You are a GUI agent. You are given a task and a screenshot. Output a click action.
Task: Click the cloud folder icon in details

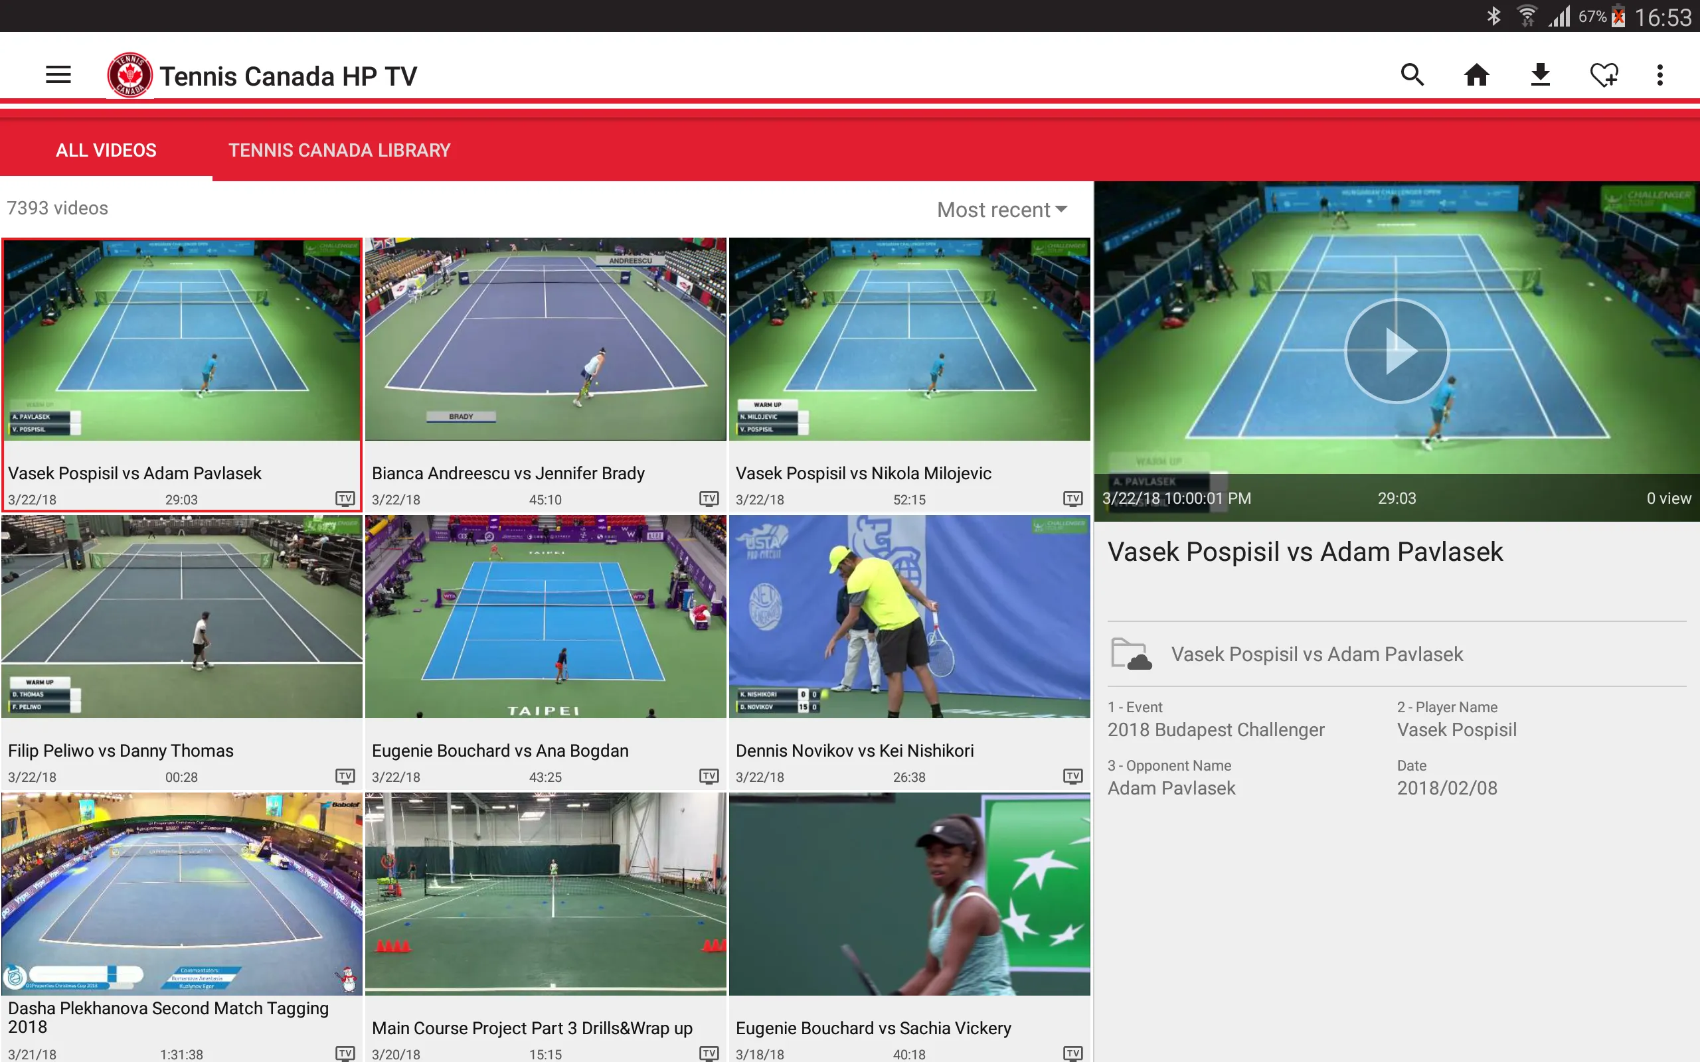tap(1131, 654)
